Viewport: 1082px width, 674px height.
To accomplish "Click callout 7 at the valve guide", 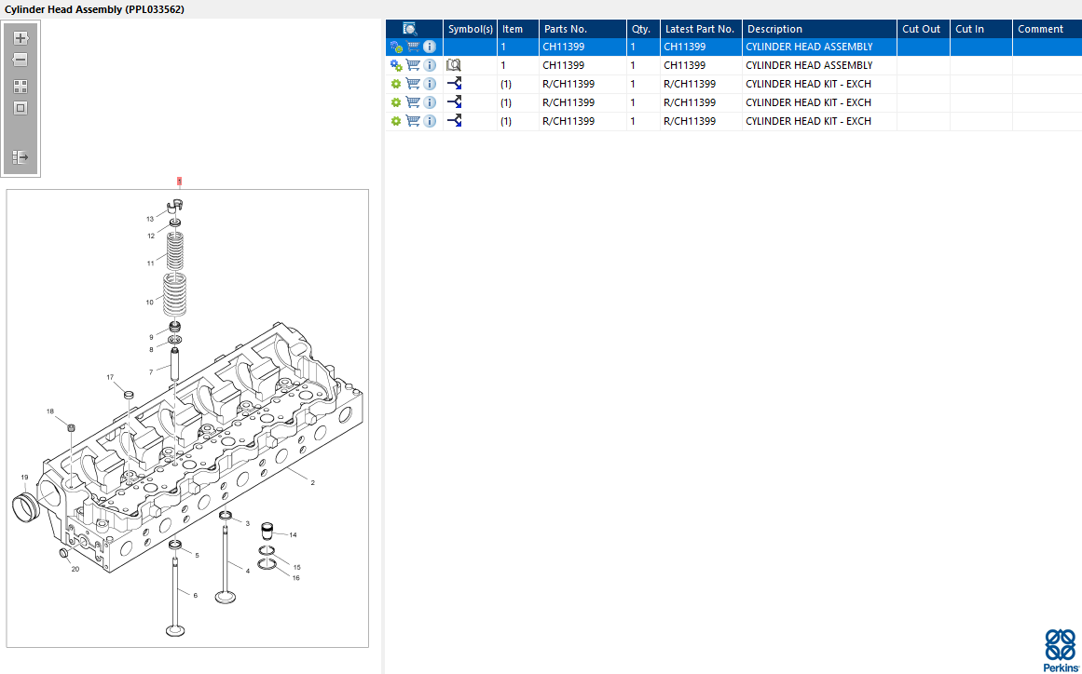I will [151, 372].
